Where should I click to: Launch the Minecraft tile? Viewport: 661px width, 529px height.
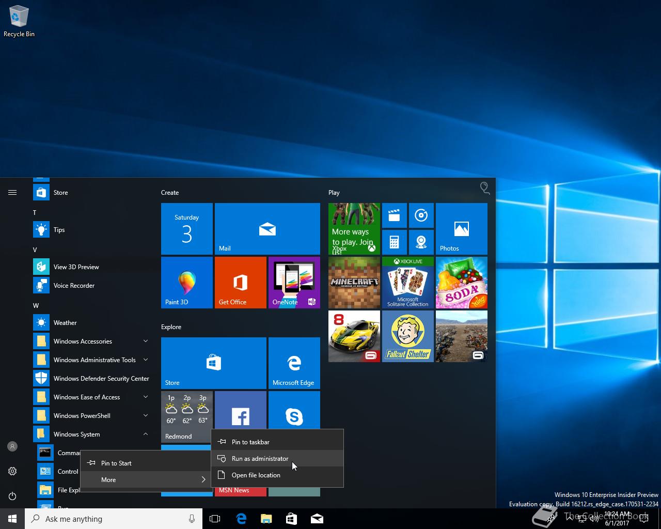point(354,283)
